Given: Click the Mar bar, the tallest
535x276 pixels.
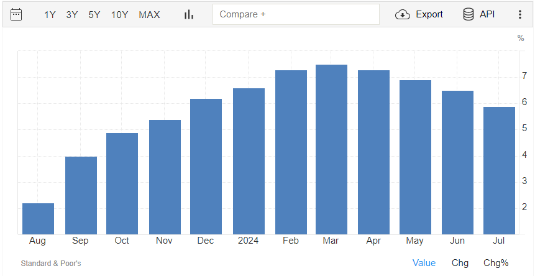Looking at the screenshot, I should click(331, 149).
